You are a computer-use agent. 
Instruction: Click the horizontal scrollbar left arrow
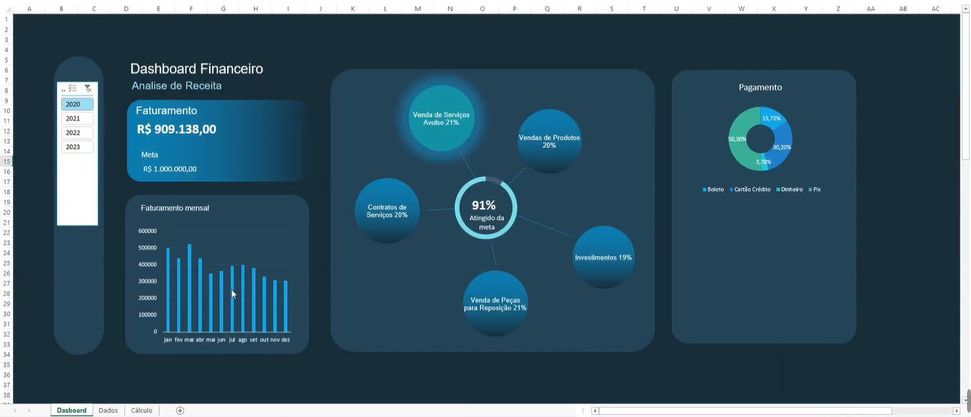595,410
